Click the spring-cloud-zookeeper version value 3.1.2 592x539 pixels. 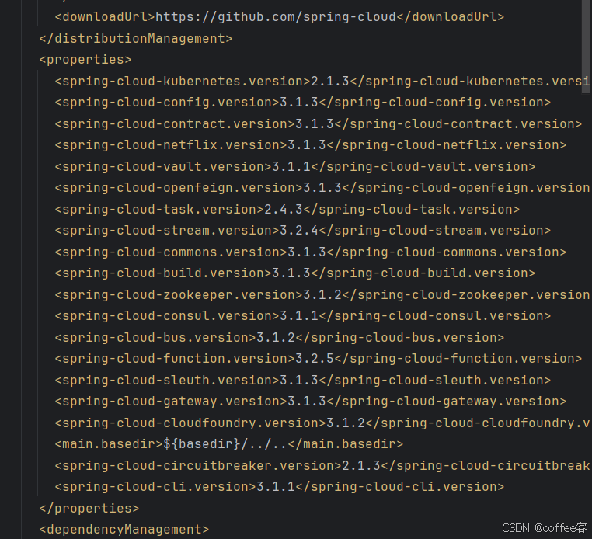(x=322, y=295)
